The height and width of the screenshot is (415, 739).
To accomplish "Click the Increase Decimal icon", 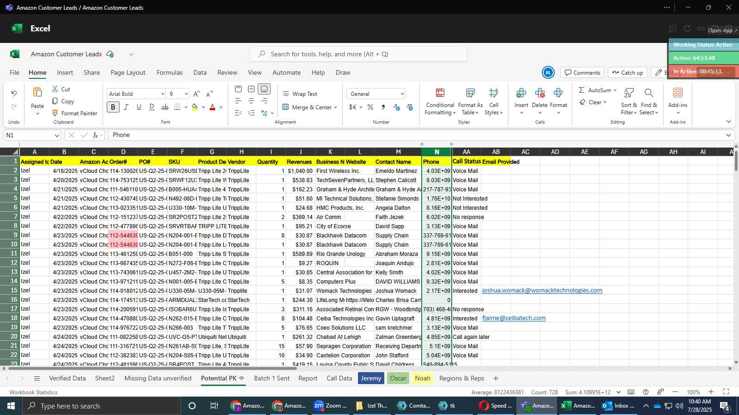I will pos(397,107).
